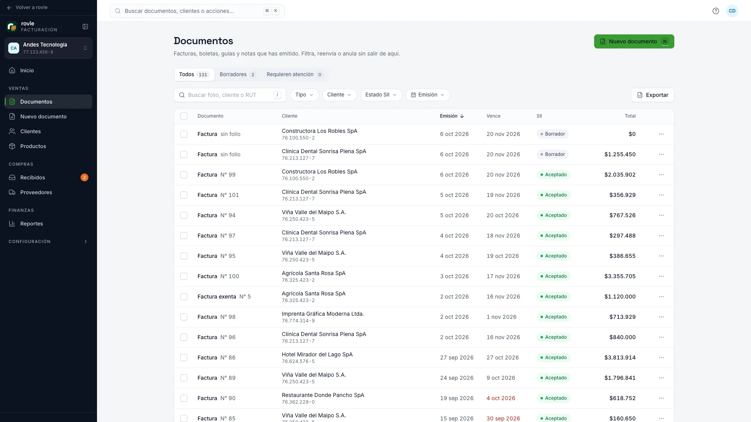The width and height of the screenshot is (751, 422).
Task: Toggle the select-all documents checkbox
Action: (x=184, y=116)
